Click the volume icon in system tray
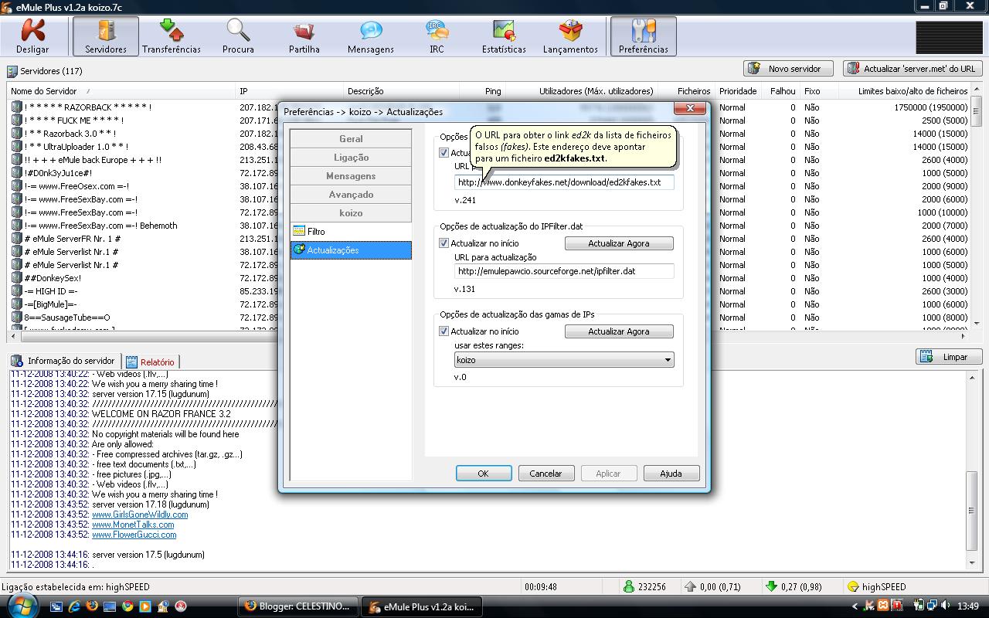Screen dimensions: 989x618 (947, 606)
